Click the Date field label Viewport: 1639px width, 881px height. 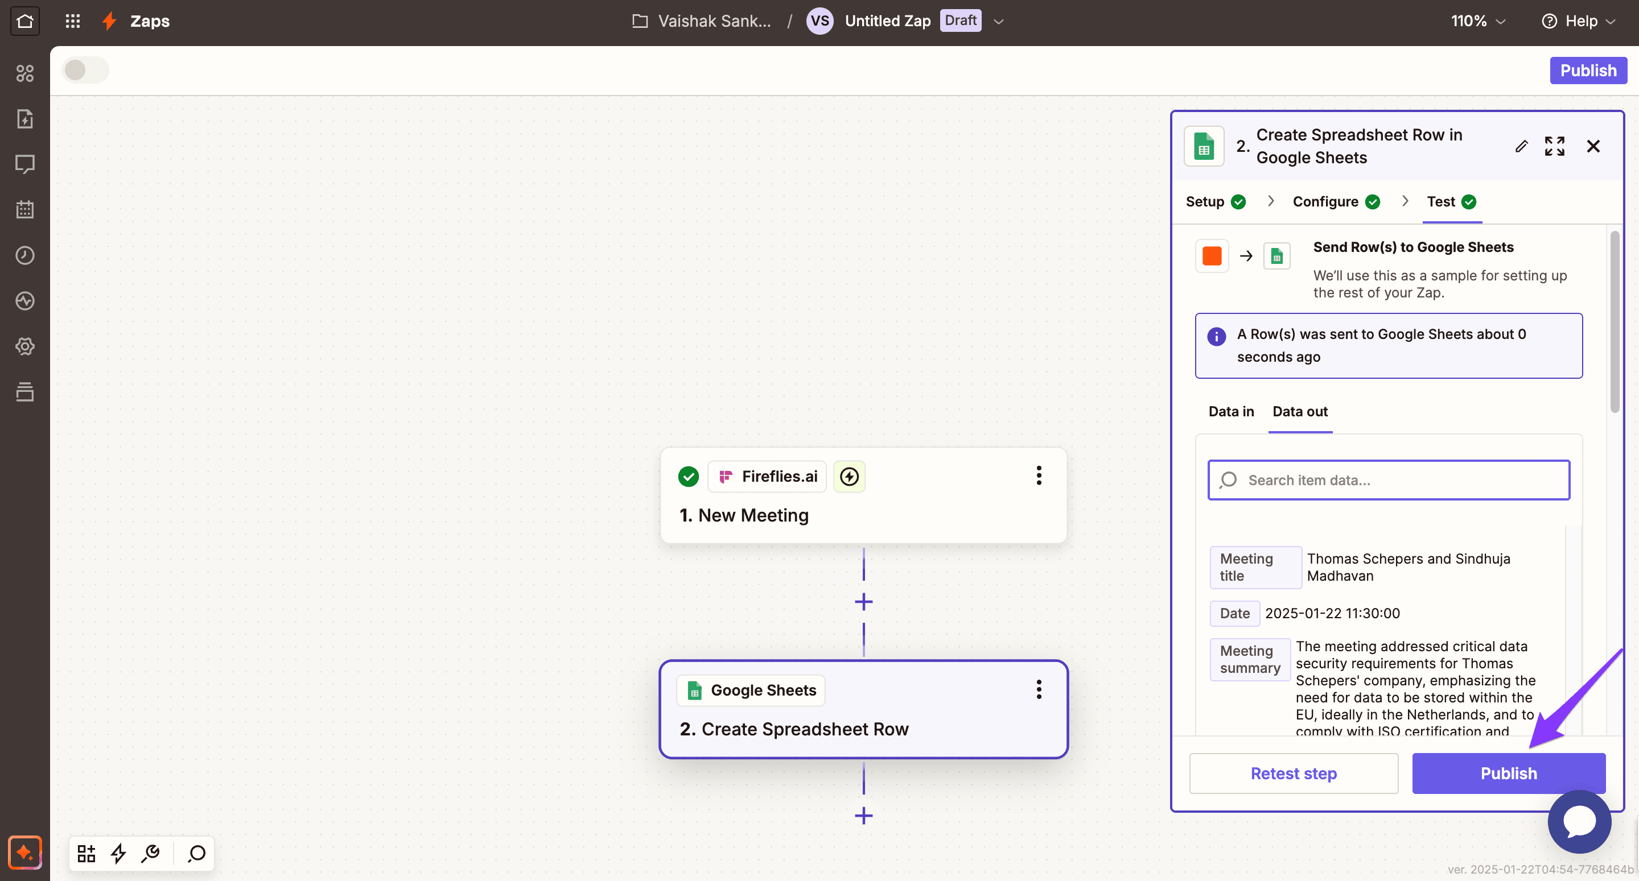point(1234,613)
